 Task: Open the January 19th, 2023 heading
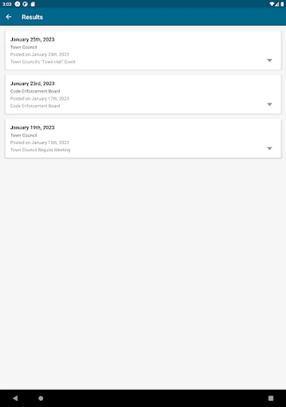point(33,128)
